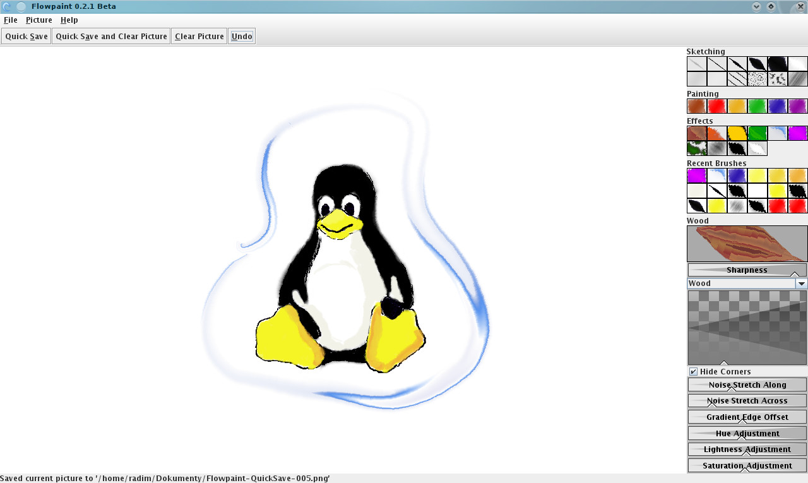Image resolution: width=808 pixels, height=483 pixels.
Task: Select the faint thin pencil stroke Sketching brush
Action: (697, 64)
